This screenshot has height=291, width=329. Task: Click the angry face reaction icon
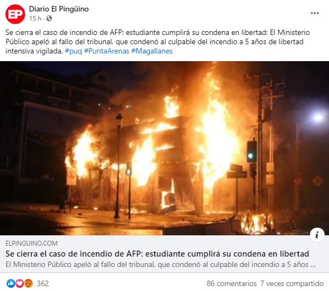coord(28,283)
